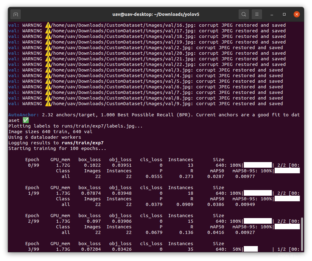This screenshot has width=312, height=261.
Task: Click the val/6.jpg warning line
Action: click(x=146, y=87)
